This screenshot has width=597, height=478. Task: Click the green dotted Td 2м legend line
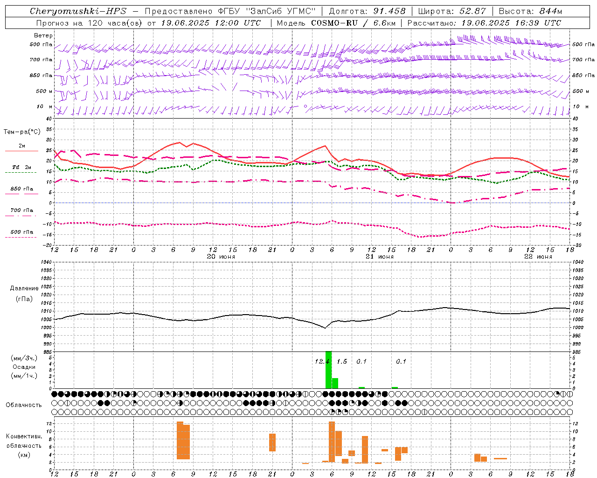pos(21,172)
